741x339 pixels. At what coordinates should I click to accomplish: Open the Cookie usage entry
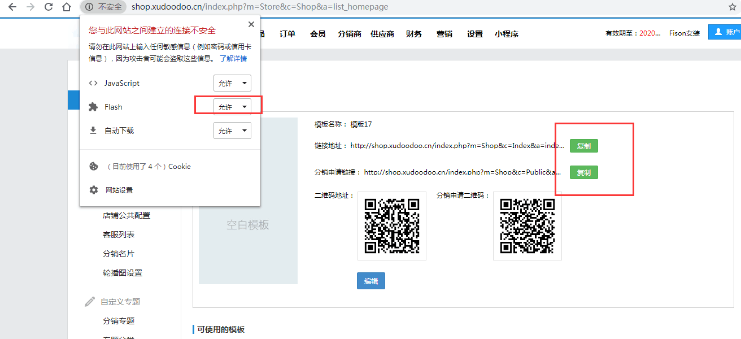(148, 166)
